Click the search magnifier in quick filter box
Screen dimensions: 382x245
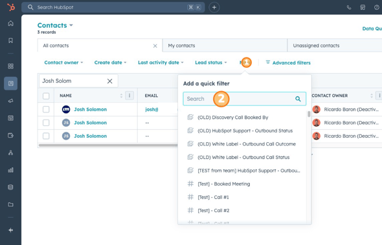(x=298, y=99)
